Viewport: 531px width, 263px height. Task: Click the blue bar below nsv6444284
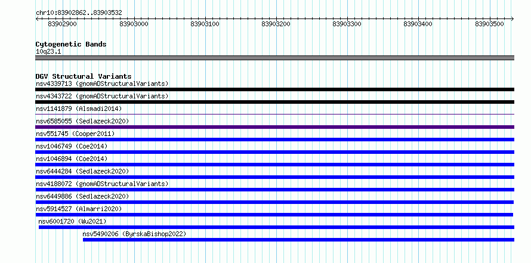click(274, 177)
